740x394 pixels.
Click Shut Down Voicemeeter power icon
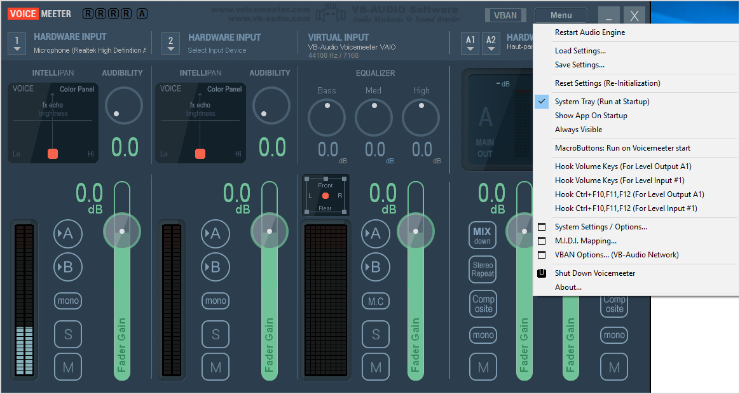(542, 273)
